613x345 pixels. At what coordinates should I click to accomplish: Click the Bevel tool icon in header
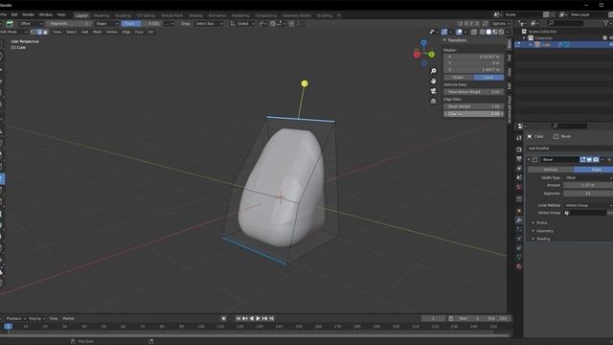[10, 24]
